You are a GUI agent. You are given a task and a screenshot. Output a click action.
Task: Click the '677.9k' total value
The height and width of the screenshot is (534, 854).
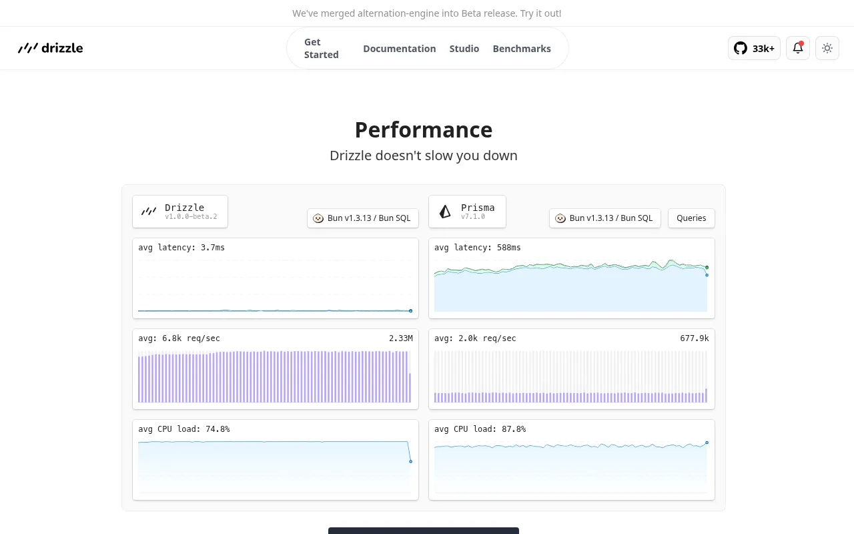point(695,338)
